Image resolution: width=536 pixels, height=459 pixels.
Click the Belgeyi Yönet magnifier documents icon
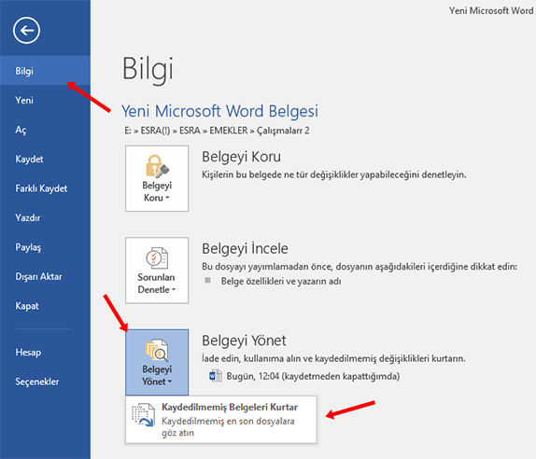click(157, 350)
